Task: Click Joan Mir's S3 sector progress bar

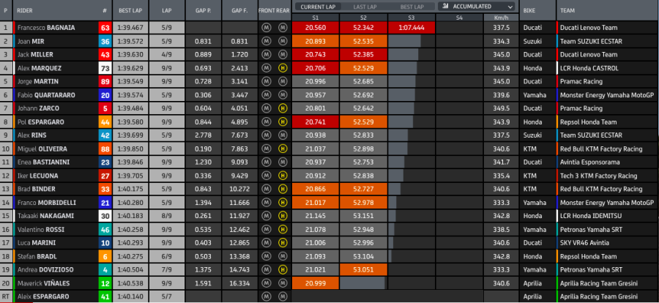Action: pyautogui.click(x=404, y=42)
